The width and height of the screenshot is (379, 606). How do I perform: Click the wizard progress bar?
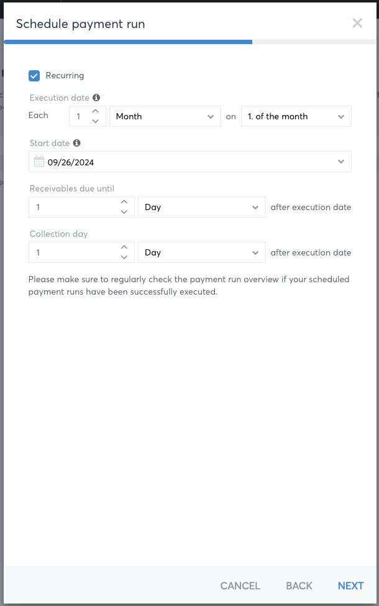190,42
